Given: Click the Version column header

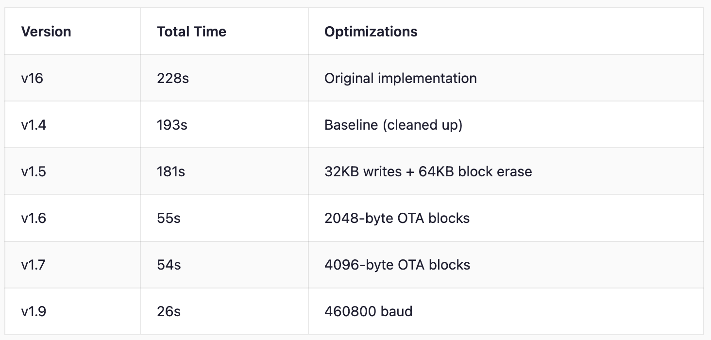Looking at the screenshot, I should 46,32.
